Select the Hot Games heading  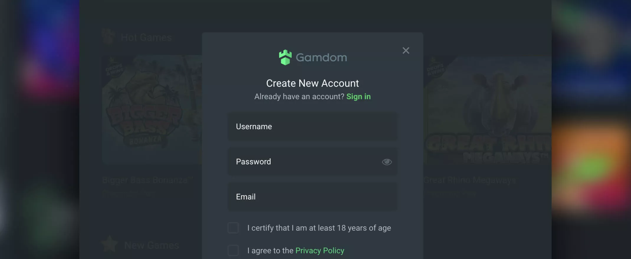147,38
